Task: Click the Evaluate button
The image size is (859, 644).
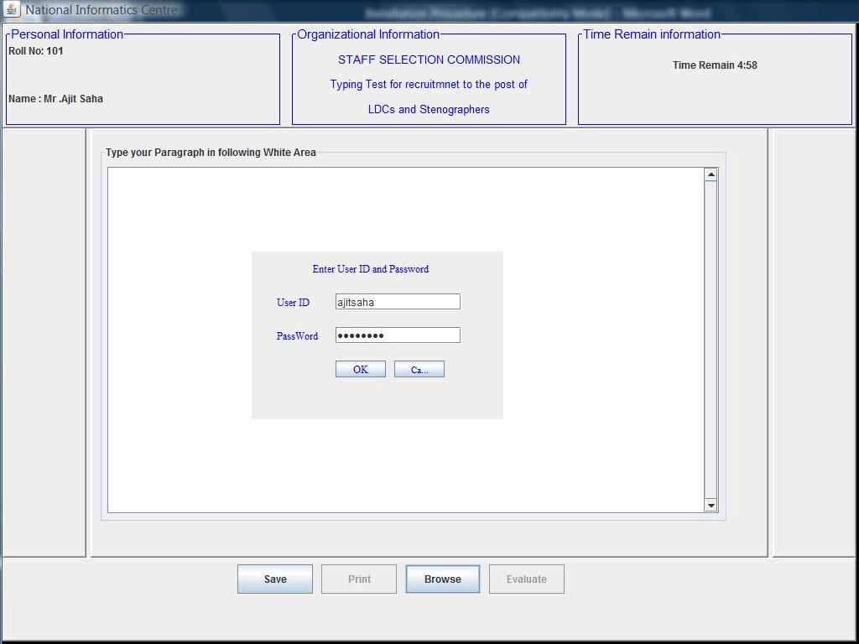Action: point(527,579)
